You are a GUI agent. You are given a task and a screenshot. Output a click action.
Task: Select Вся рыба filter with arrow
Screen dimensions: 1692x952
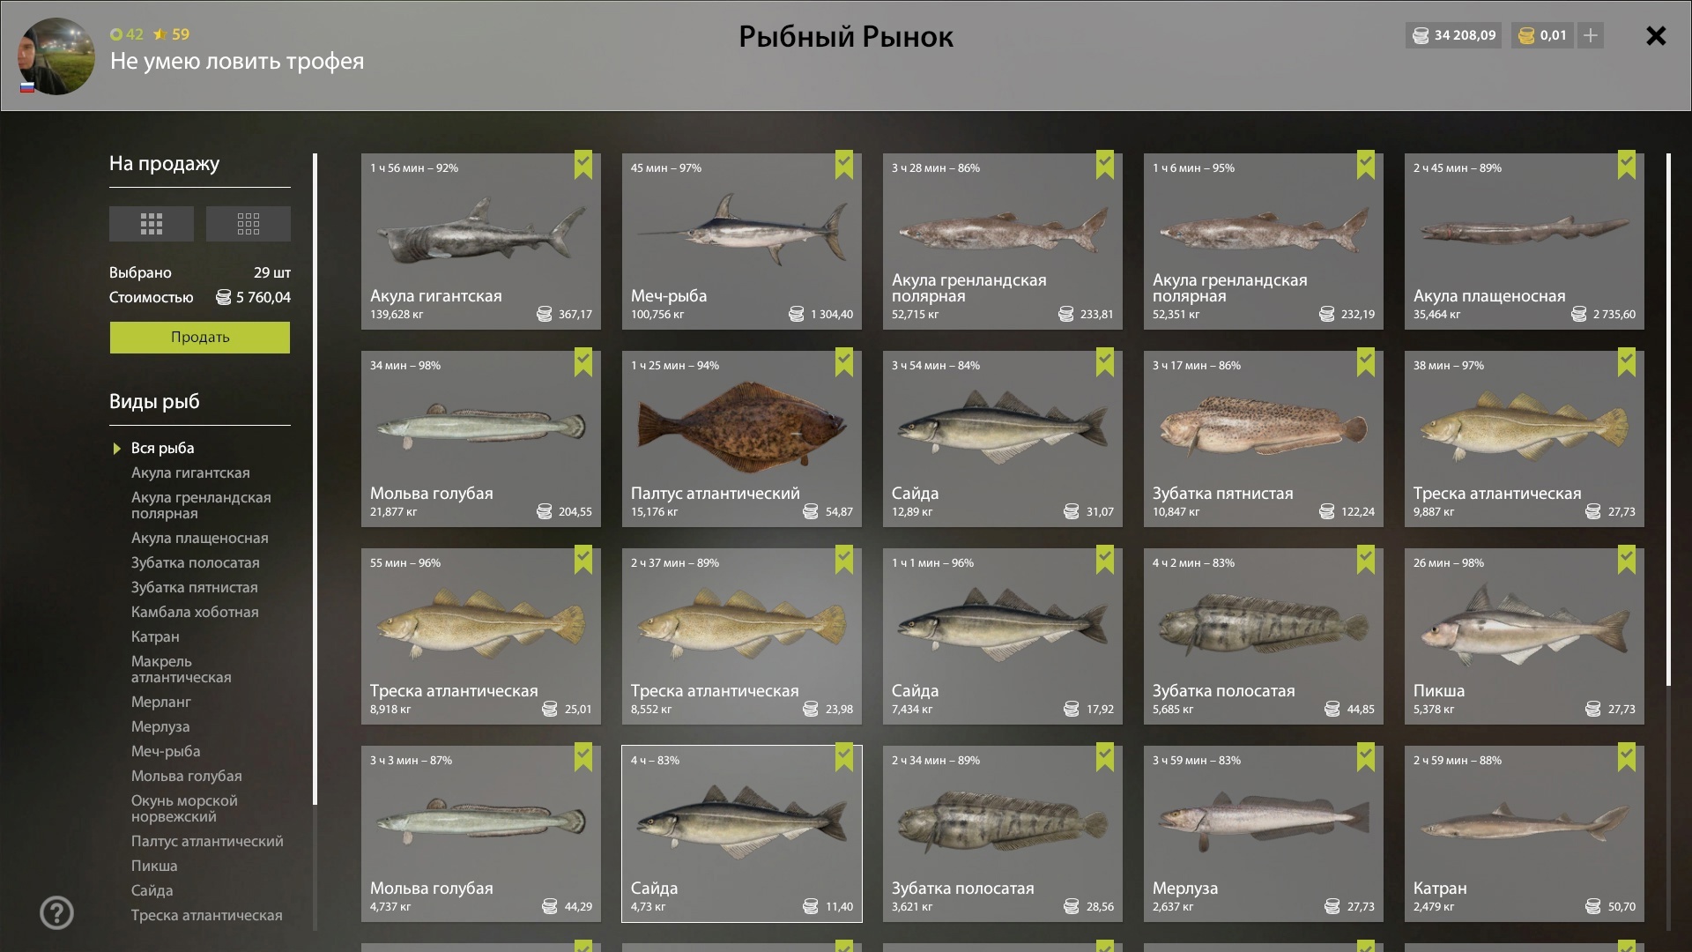(163, 448)
